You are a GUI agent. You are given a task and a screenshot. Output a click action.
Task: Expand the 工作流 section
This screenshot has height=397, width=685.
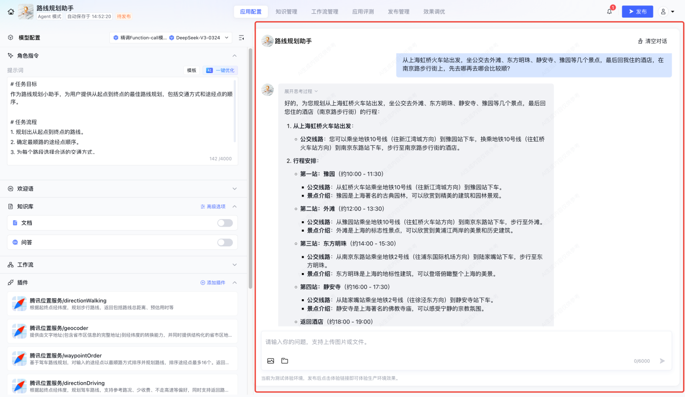[234, 265]
